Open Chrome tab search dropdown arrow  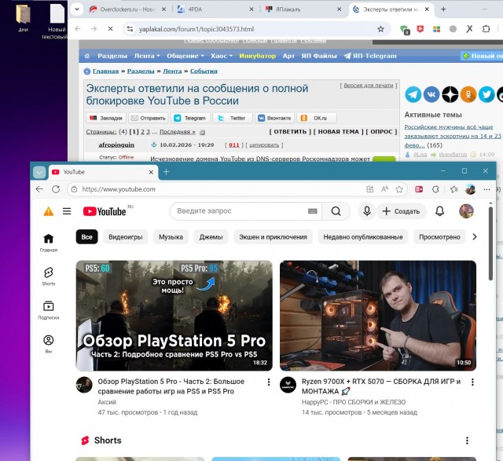click(77, 9)
